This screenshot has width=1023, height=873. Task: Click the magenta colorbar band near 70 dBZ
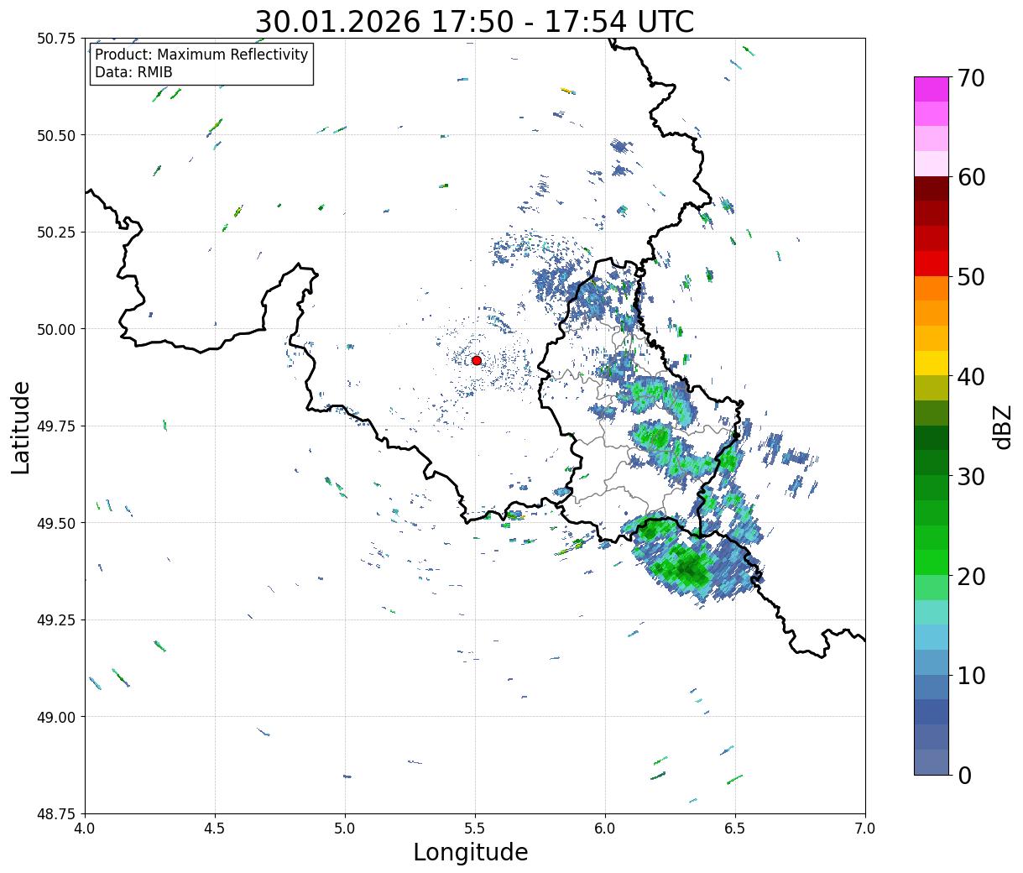(x=932, y=89)
